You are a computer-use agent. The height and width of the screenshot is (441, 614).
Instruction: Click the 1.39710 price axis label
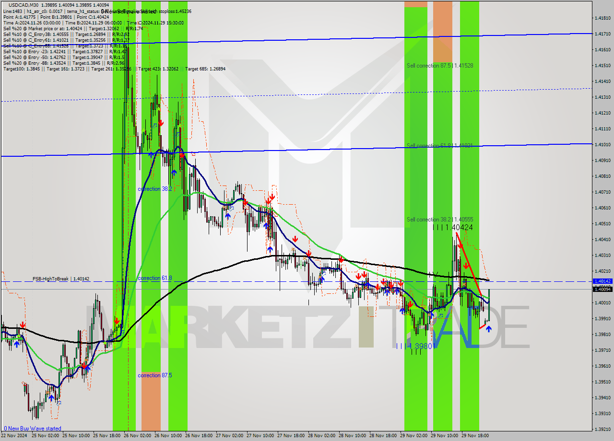pos(602,350)
